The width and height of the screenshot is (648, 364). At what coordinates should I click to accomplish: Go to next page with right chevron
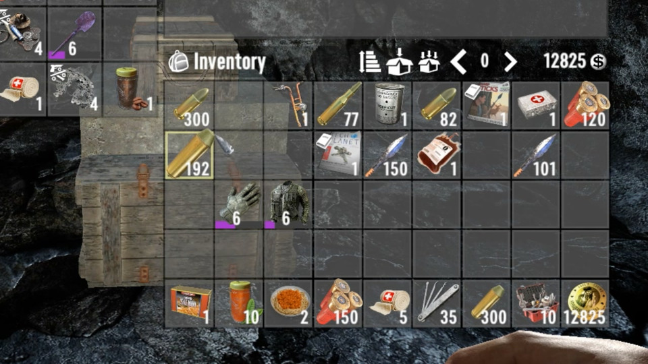coord(510,61)
